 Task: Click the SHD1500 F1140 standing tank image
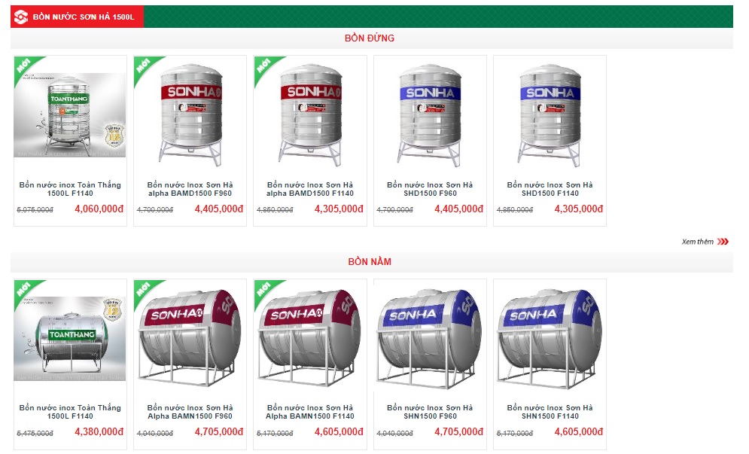click(550, 116)
